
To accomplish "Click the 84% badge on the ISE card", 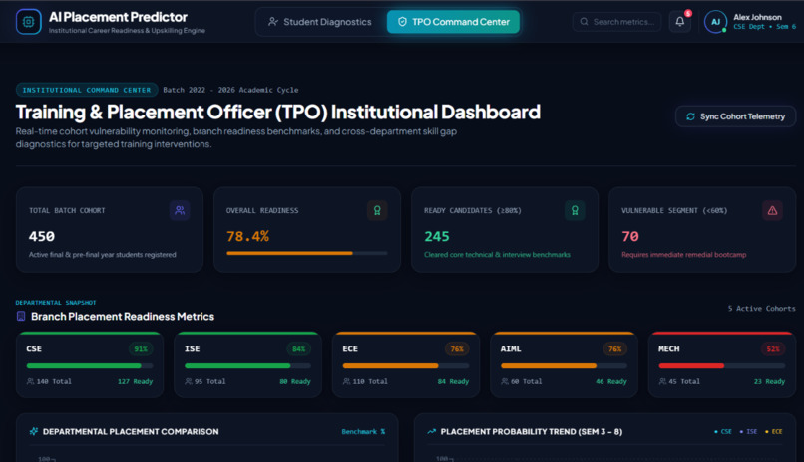I will (299, 348).
